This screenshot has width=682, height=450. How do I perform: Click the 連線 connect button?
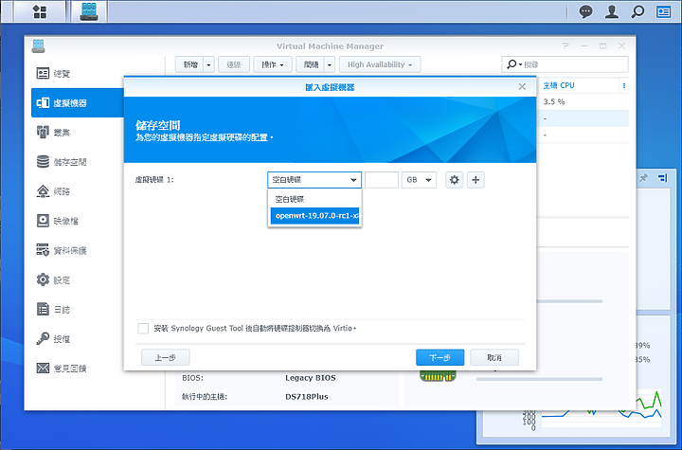pos(234,64)
